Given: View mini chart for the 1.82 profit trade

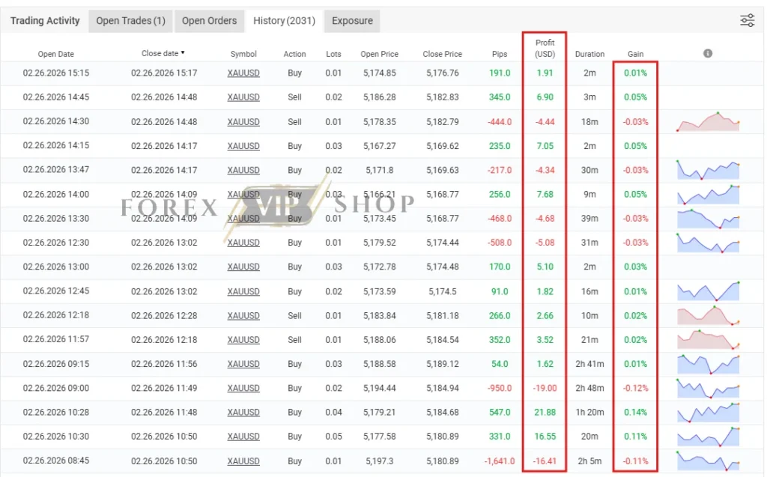Looking at the screenshot, I should tap(708, 291).
